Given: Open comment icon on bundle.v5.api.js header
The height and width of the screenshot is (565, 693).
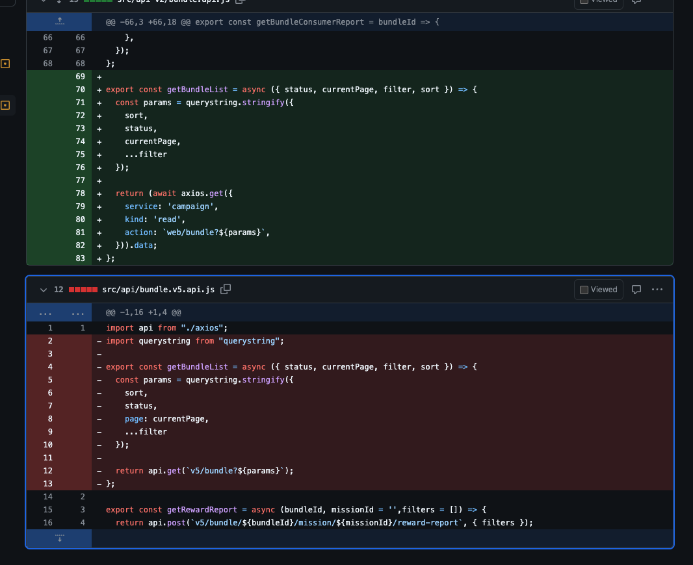Looking at the screenshot, I should click(x=637, y=290).
